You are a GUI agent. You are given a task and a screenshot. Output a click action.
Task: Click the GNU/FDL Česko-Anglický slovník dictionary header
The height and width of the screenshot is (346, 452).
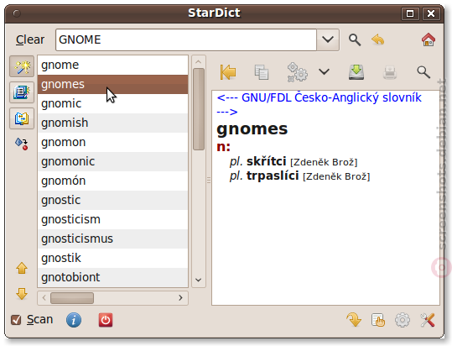coord(320,104)
